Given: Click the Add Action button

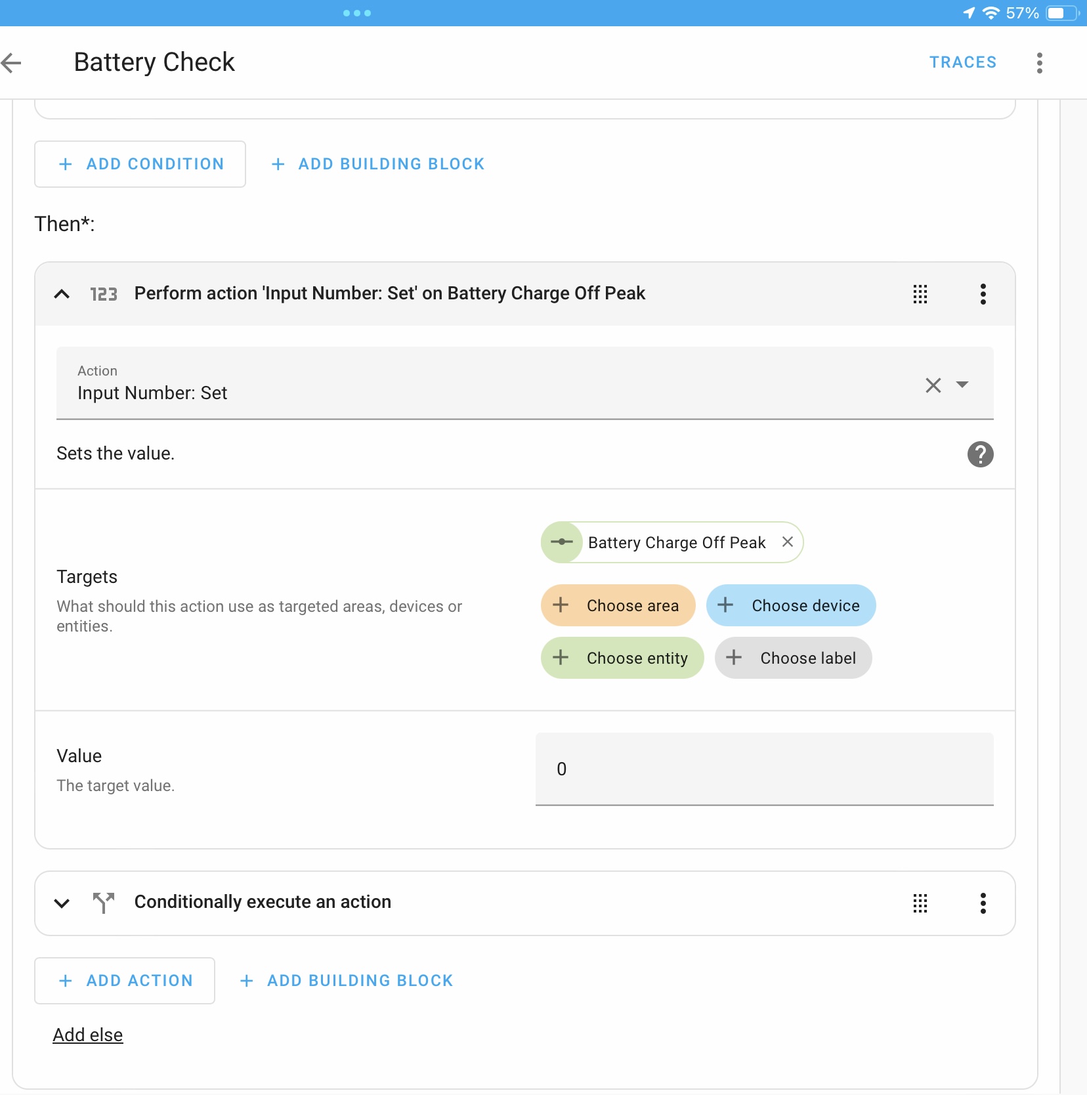Looking at the screenshot, I should (x=125, y=981).
